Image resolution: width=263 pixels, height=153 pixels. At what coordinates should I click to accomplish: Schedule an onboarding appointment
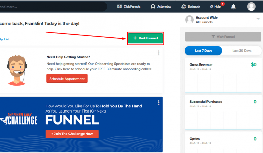pyautogui.click(x=67, y=79)
